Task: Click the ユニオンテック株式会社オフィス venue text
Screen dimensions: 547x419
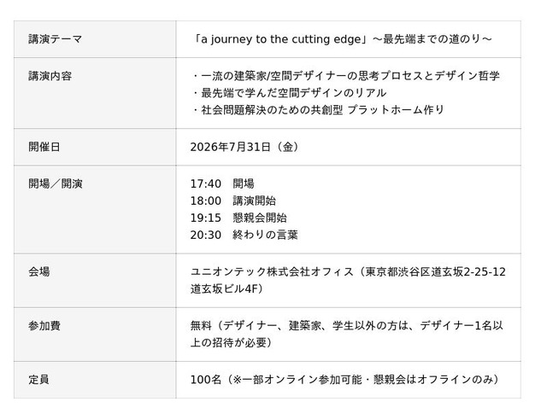Action: point(272,271)
